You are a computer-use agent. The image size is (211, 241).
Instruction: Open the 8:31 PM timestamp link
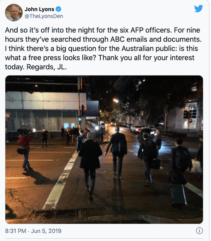click(x=16, y=231)
